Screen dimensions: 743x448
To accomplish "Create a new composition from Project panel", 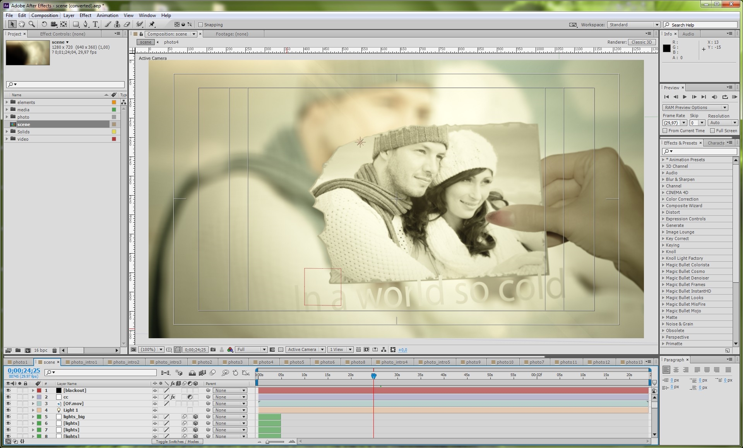I will coord(28,351).
